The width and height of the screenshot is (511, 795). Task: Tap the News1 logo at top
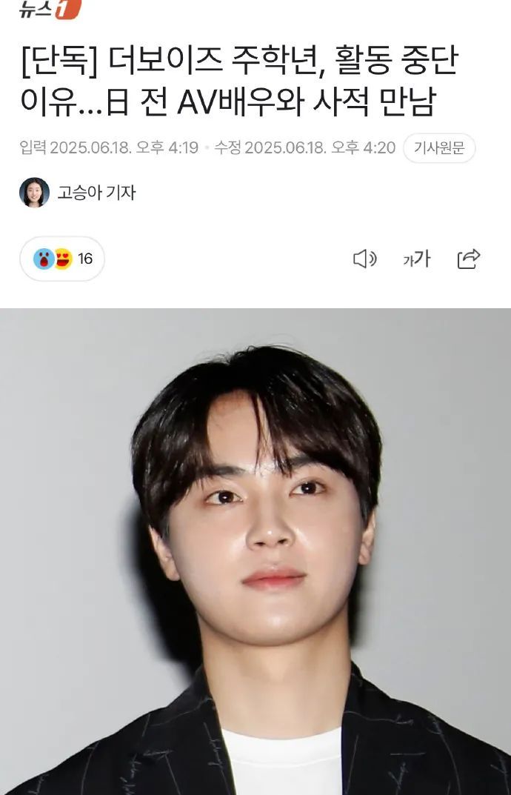[x=50, y=9]
